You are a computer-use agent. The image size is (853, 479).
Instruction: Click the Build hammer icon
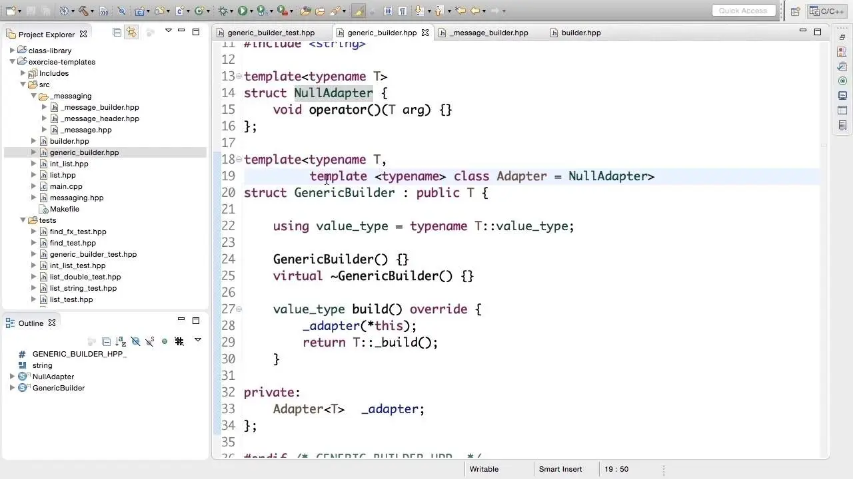83,11
